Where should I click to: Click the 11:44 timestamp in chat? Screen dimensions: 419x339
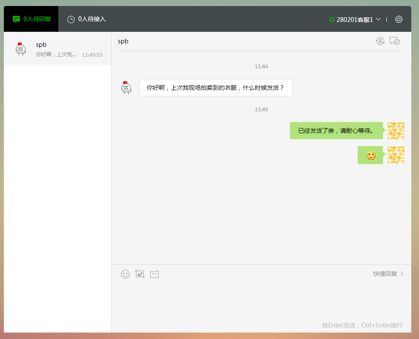261,67
